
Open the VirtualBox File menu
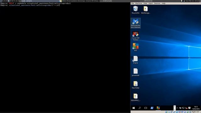tap(133, 3)
